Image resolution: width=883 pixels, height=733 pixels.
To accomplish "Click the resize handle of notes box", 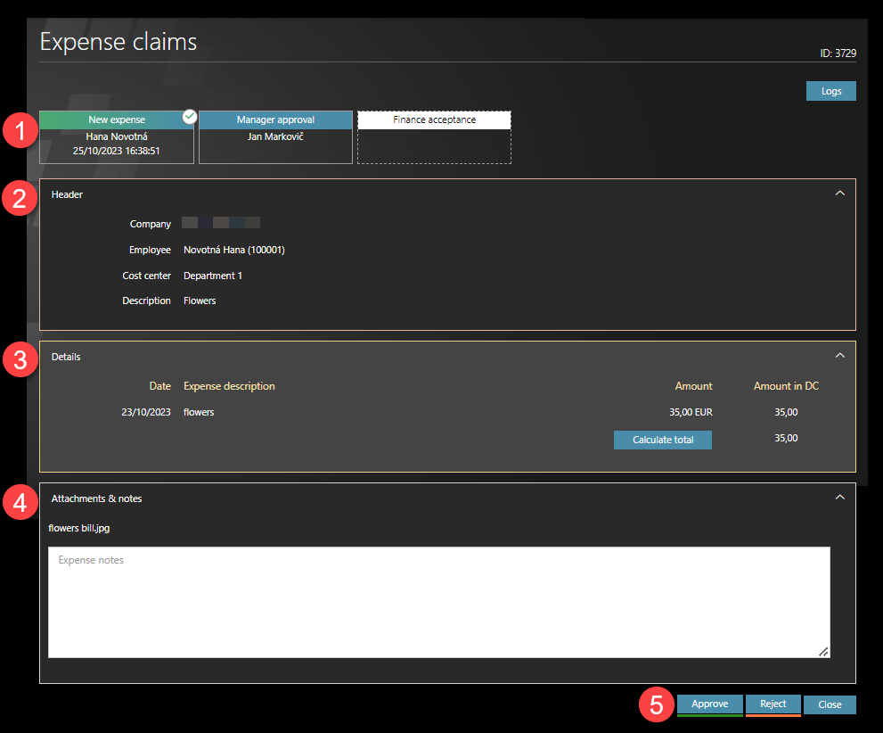I will [823, 652].
